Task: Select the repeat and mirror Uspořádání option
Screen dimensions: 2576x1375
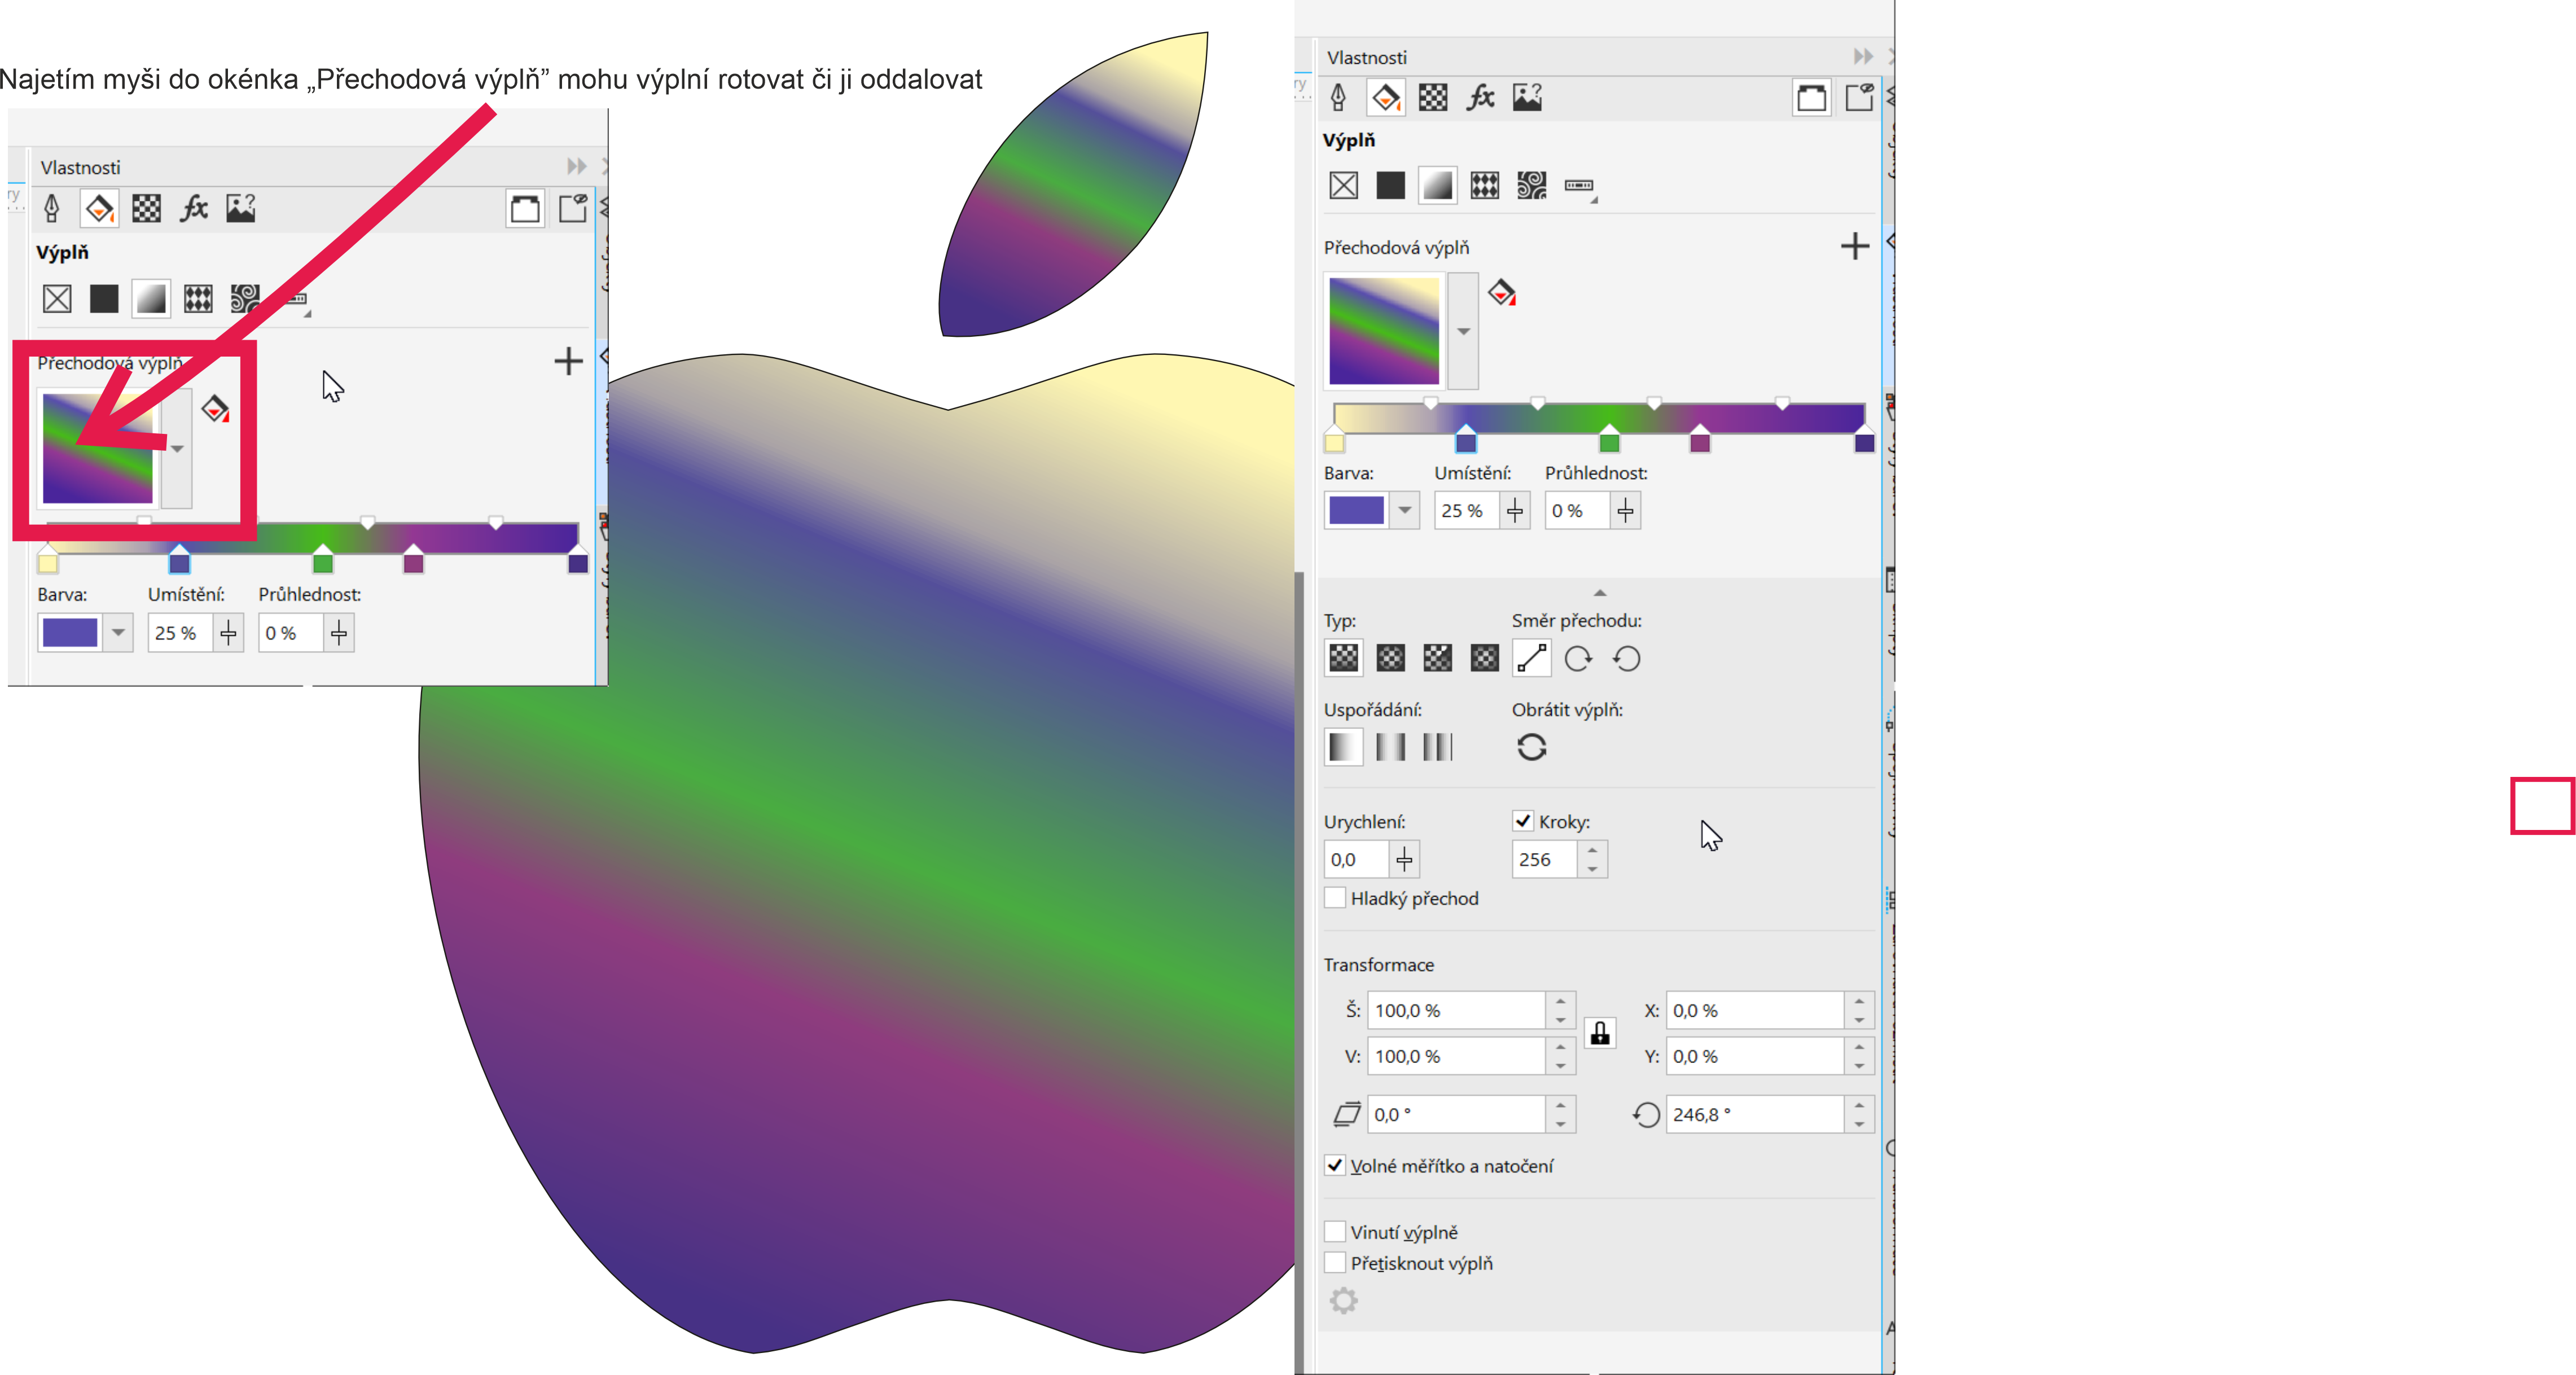Action: click(x=1390, y=747)
